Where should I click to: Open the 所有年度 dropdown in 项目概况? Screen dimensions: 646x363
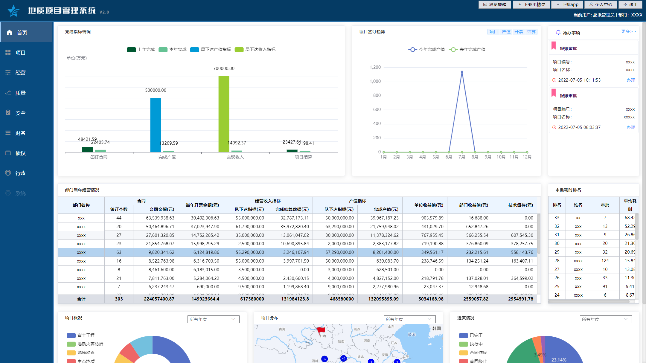tap(213, 319)
